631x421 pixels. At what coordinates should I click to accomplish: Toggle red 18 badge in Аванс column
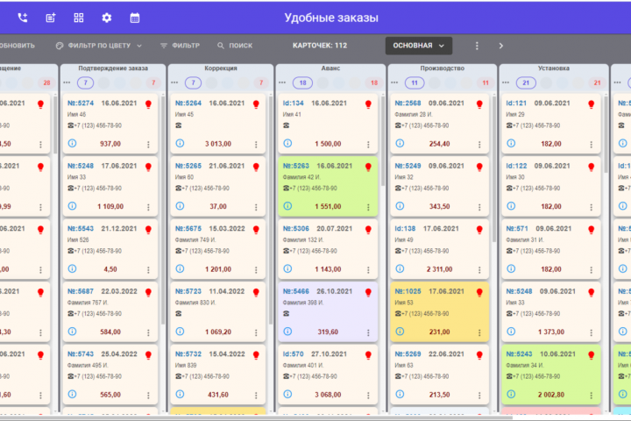tap(374, 83)
